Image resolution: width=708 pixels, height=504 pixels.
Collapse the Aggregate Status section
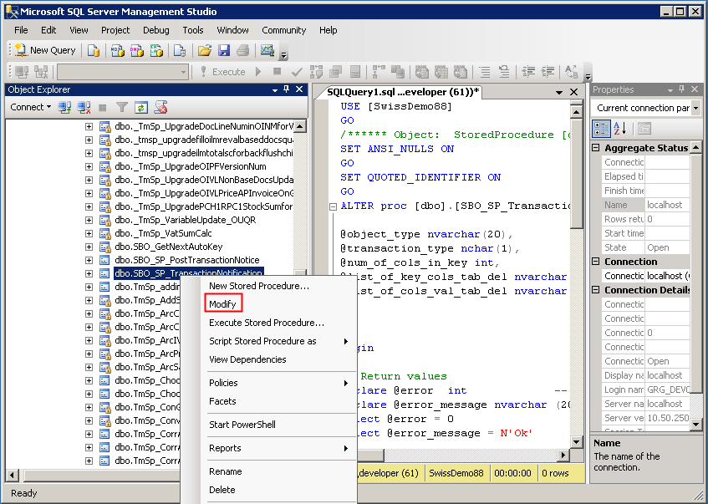[x=596, y=148]
